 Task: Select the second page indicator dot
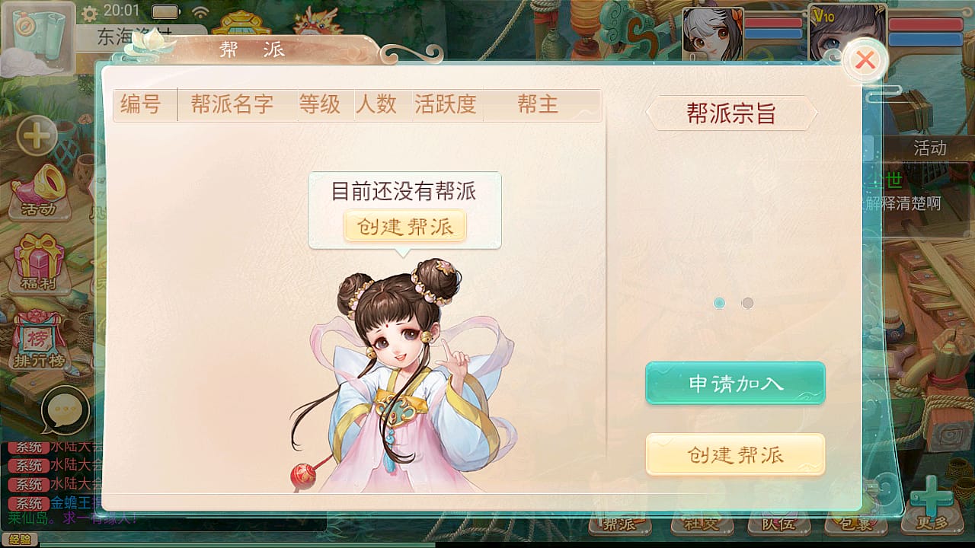click(747, 303)
